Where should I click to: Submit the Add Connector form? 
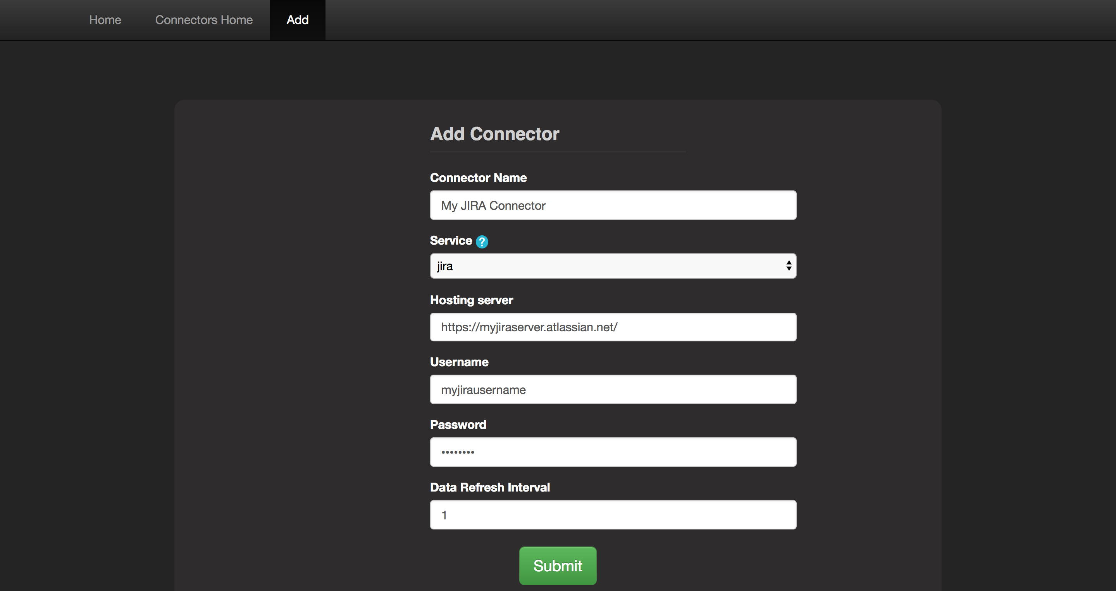coord(558,565)
